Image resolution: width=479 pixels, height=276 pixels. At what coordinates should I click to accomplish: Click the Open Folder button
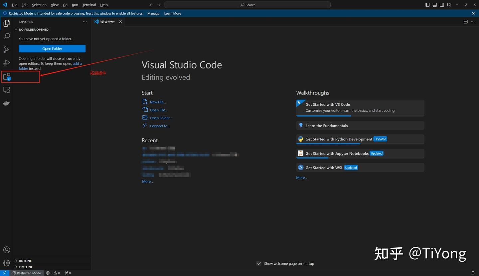[x=52, y=49]
